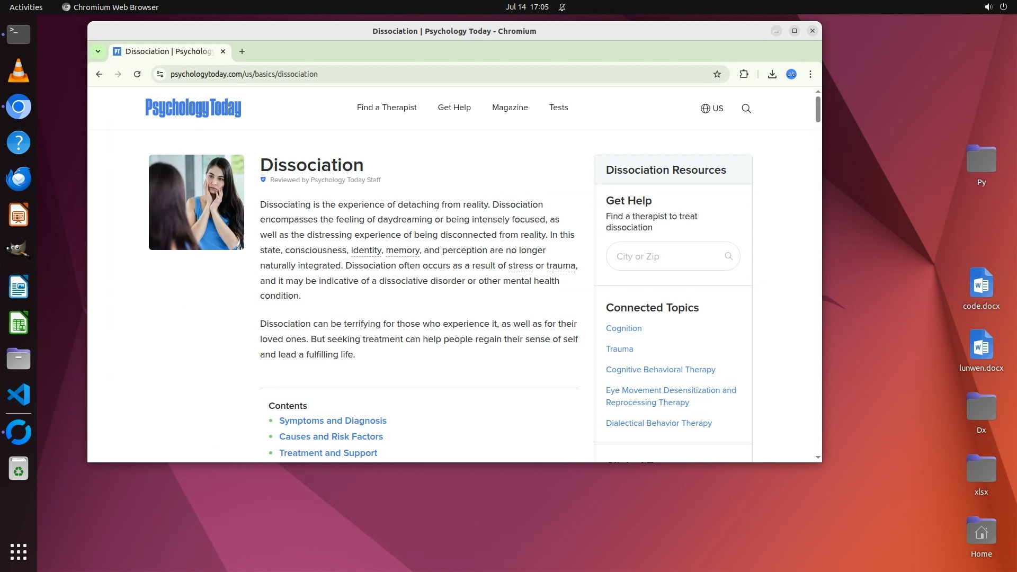Click the bookmark star icon
1017x572 pixels.
tap(717, 74)
